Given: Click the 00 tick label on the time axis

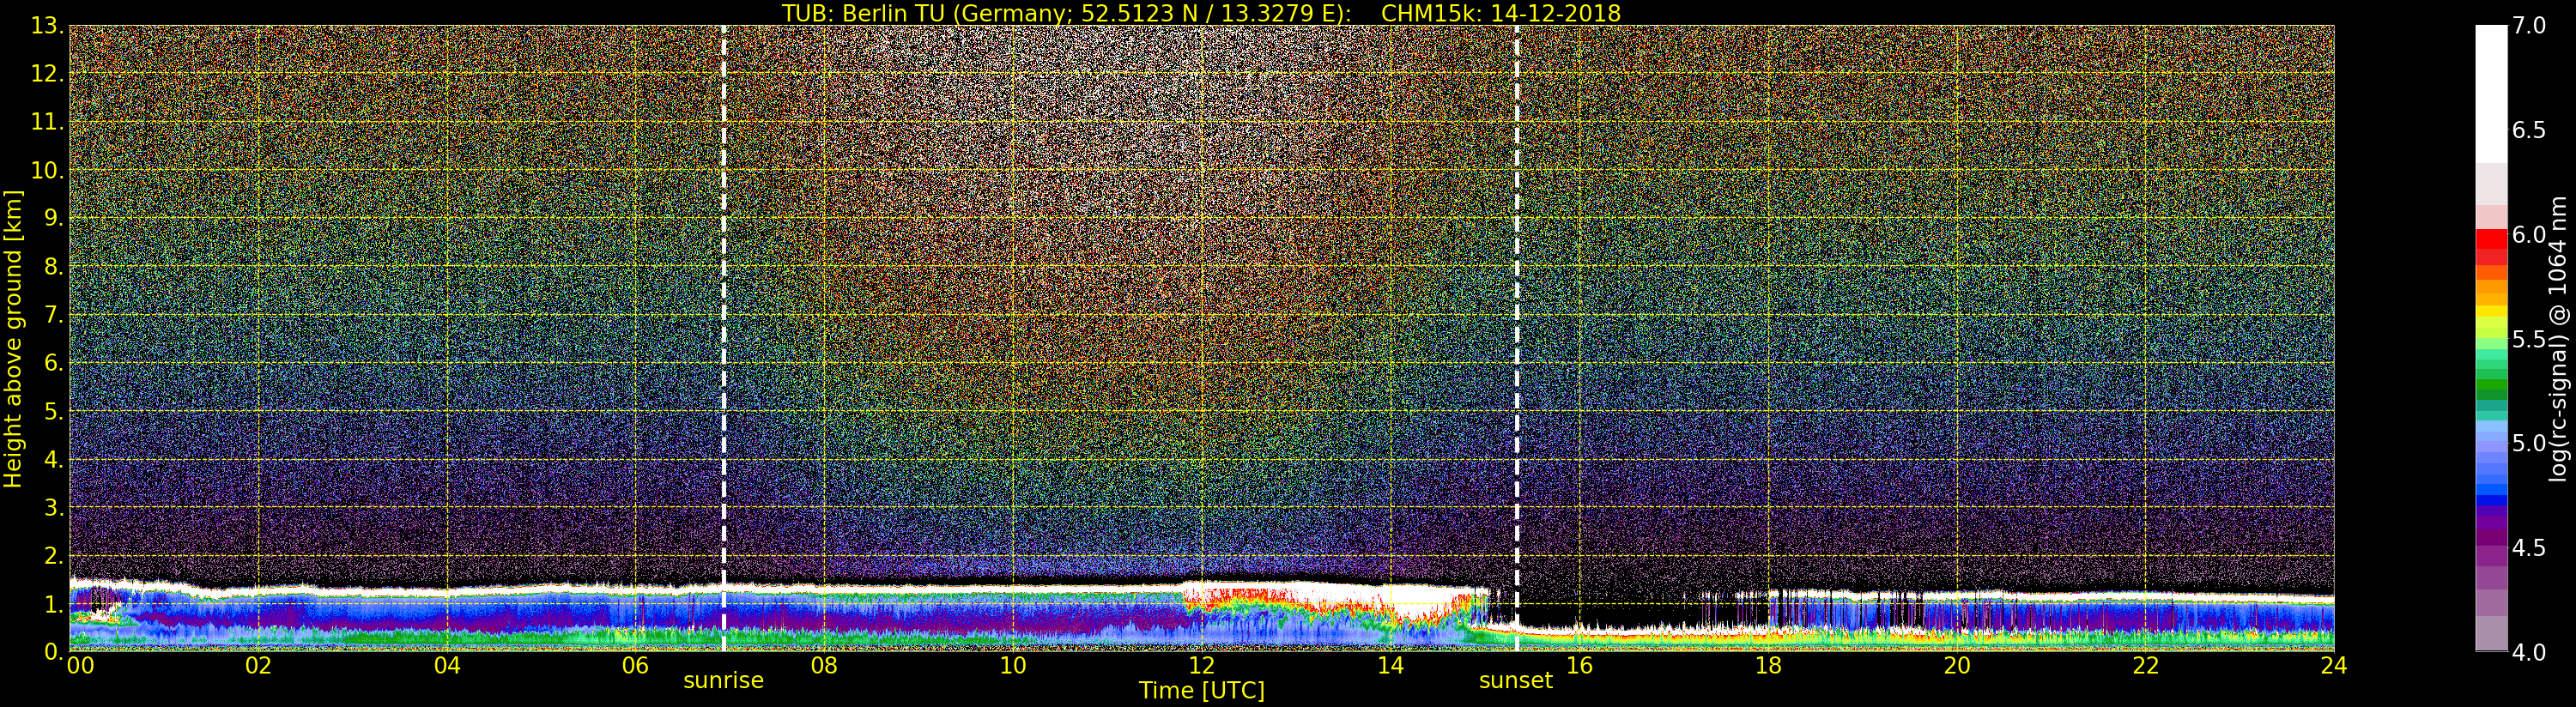Looking at the screenshot, I should pyautogui.click(x=80, y=665).
